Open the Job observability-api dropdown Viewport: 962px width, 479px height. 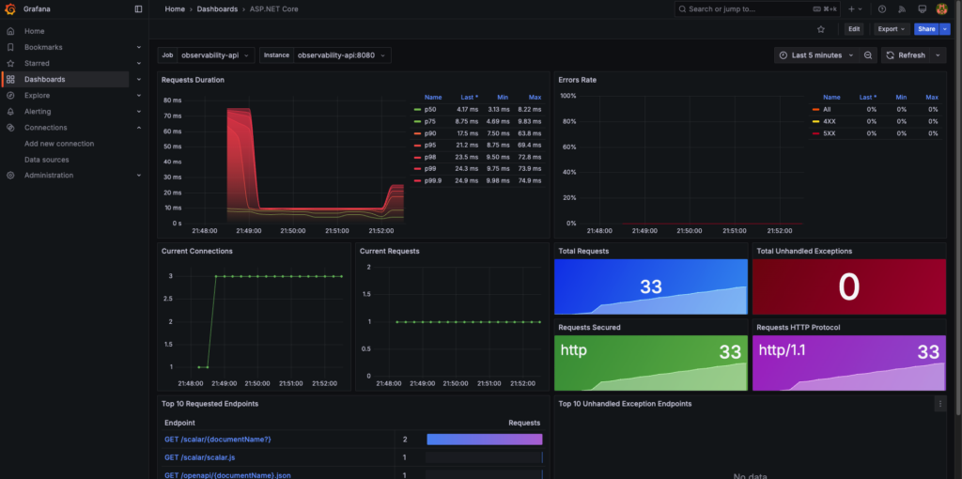point(216,55)
